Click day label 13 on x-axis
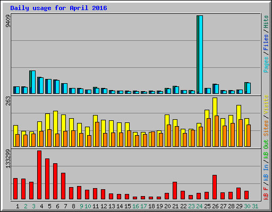The image size is (272, 212). point(112,206)
